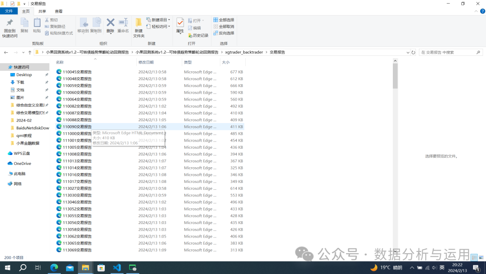Screen dimensions: 486x274
Task: Expand xgtrader_backtrader breadcrumb chevron
Action: (266, 52)
